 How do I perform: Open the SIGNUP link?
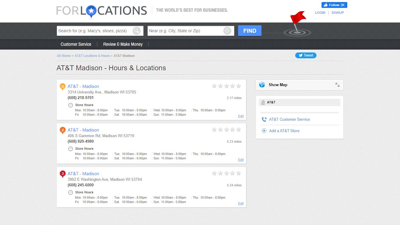pyautogui.click(x=338, y=13)
